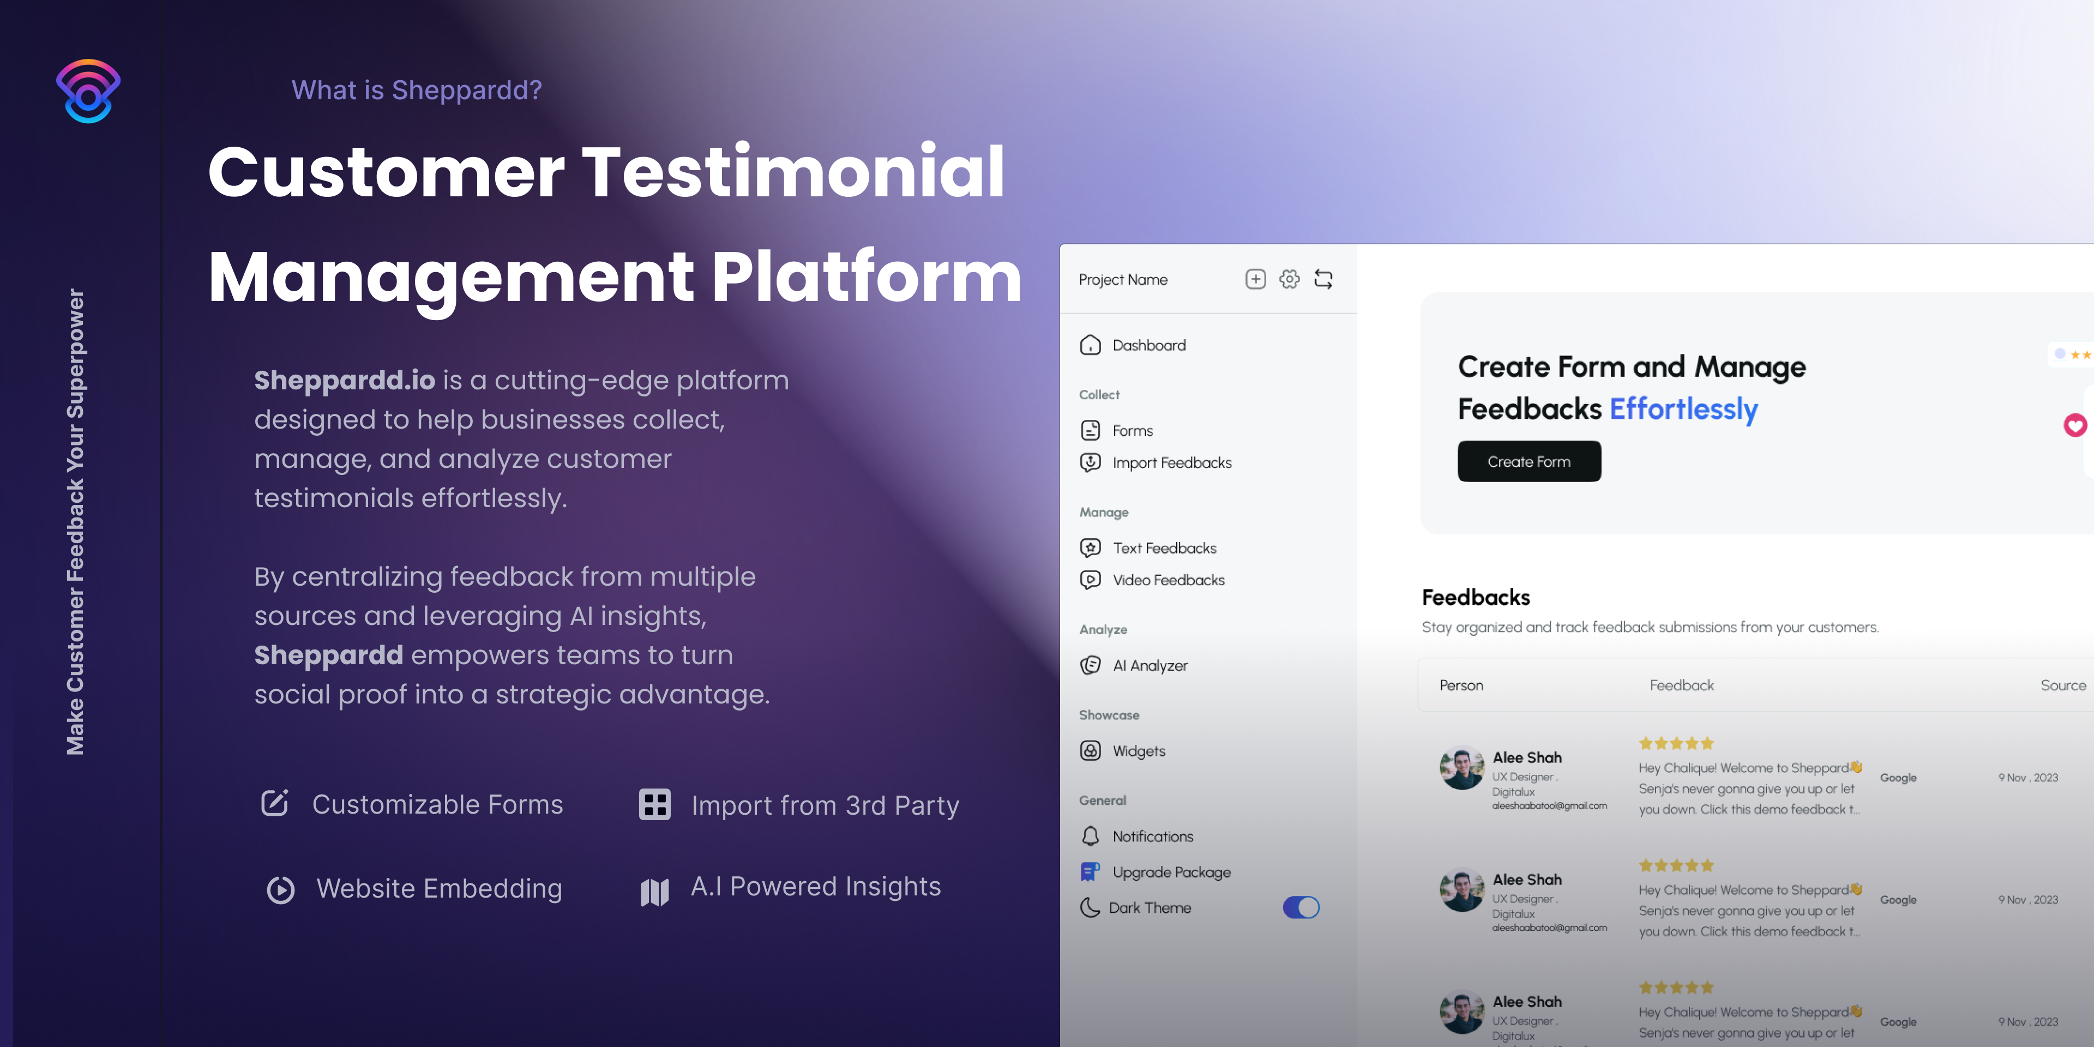Click the "Website Embedding" label

click(439, 888)
